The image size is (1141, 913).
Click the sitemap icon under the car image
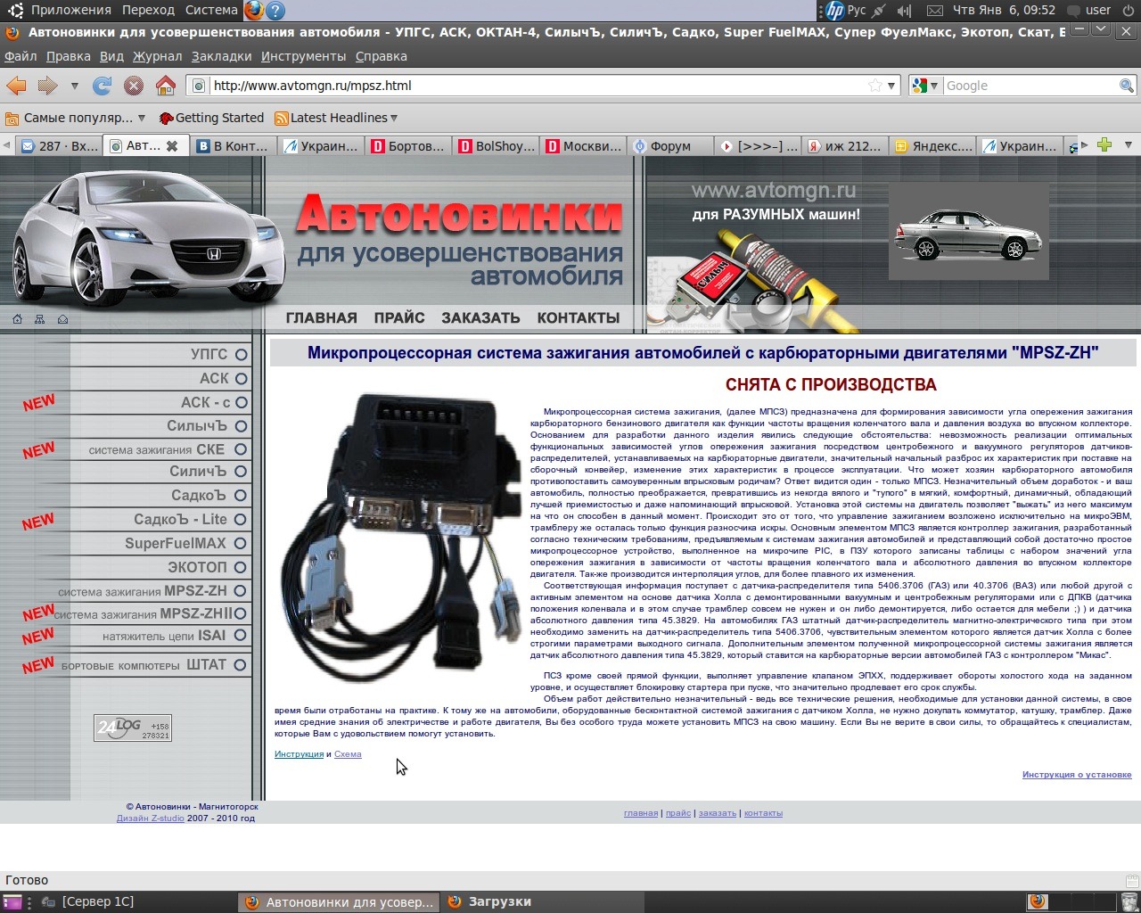tap(39, 319)
